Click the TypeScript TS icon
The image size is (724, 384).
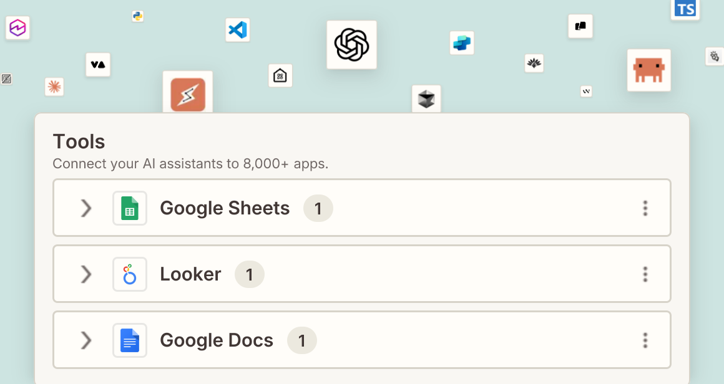coord(685,9)
